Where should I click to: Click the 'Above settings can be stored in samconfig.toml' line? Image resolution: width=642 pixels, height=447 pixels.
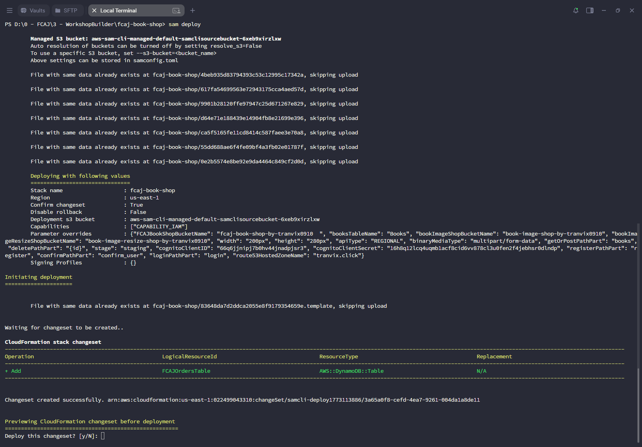tap(104, 60)
